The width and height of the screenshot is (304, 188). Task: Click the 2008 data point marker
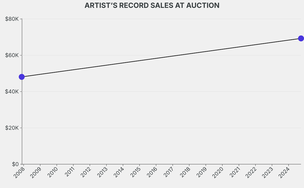pos(22,77)
